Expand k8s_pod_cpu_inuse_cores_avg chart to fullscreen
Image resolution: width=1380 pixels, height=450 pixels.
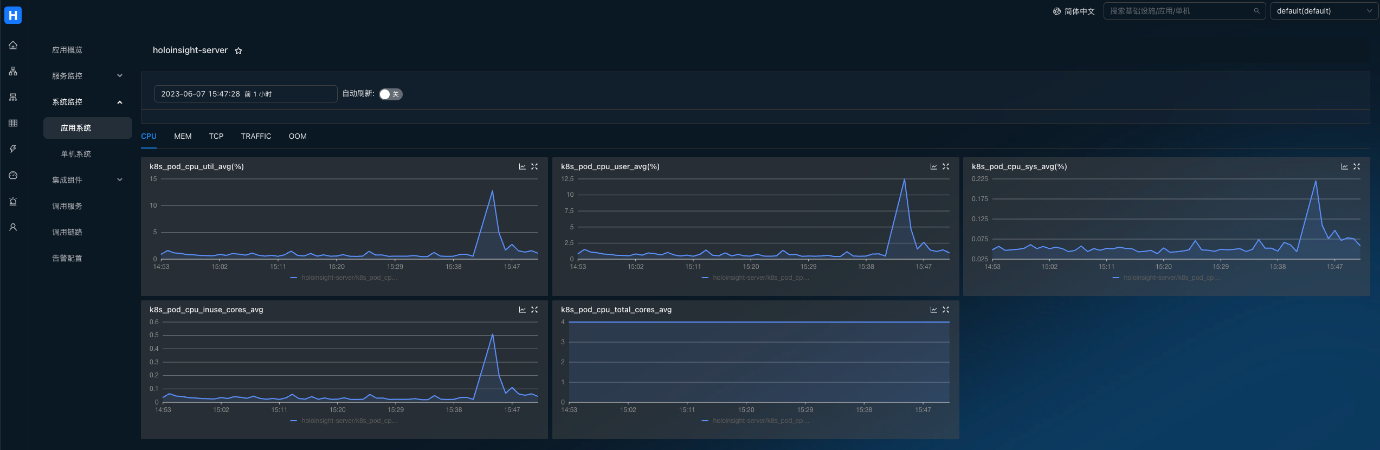534,310
